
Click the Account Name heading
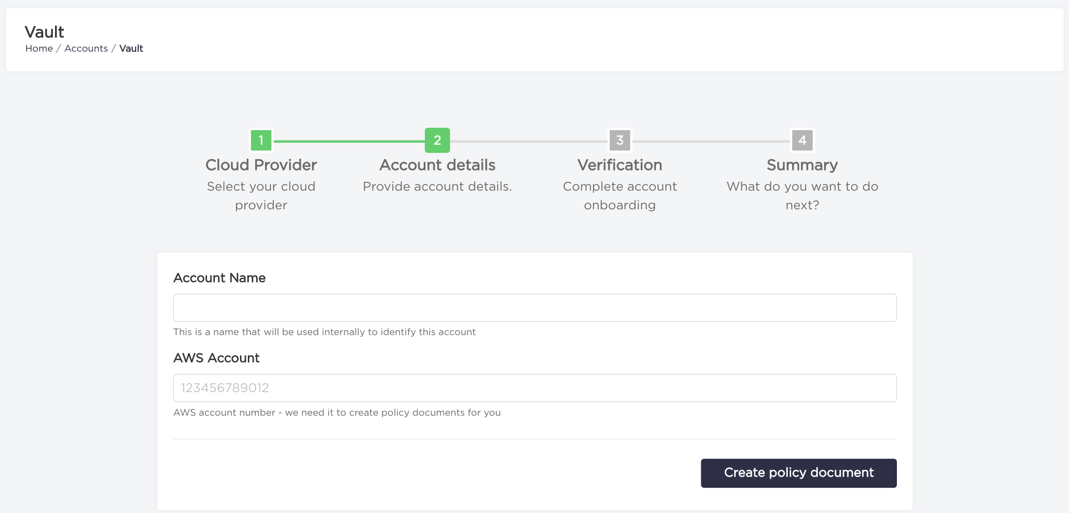219,278
